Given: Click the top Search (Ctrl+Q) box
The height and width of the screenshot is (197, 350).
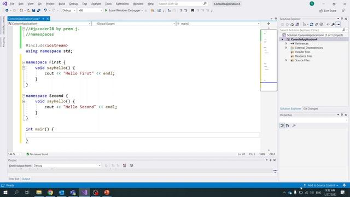Looking at the screenshot, I should [x=183, y=4].
